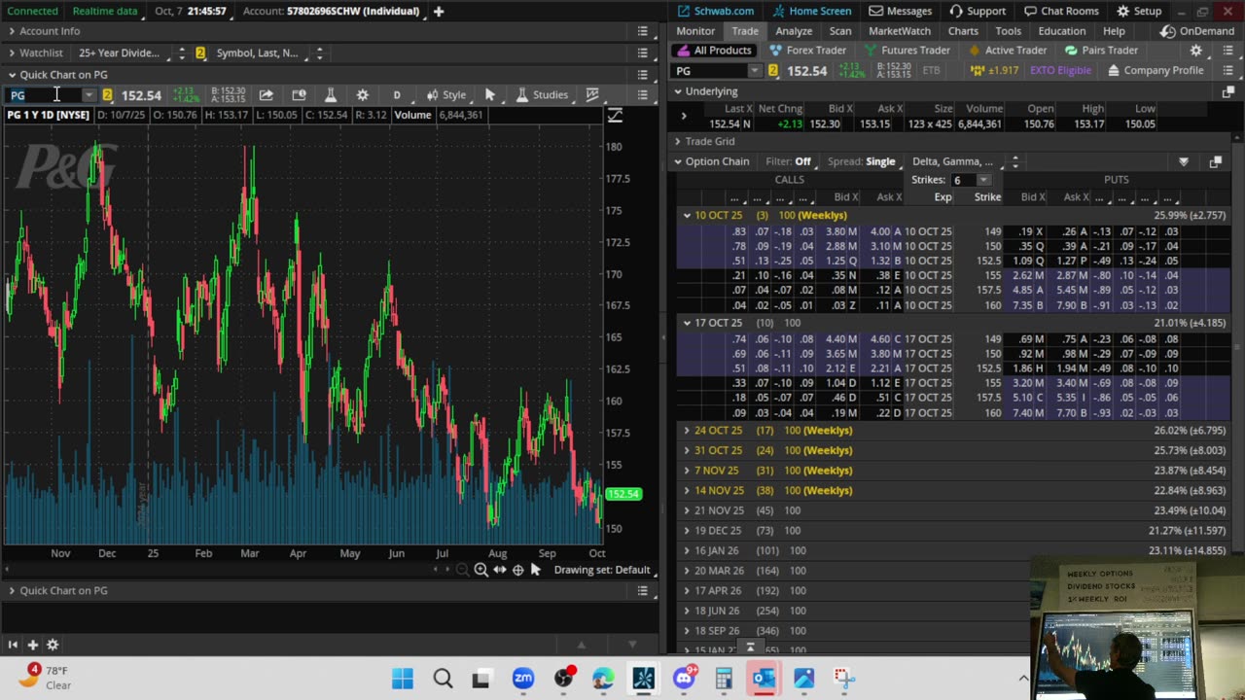Expand the 24 OCT 25 weeklys expiration
Screen dimensions: 1245x700
(x=687, y=431)
